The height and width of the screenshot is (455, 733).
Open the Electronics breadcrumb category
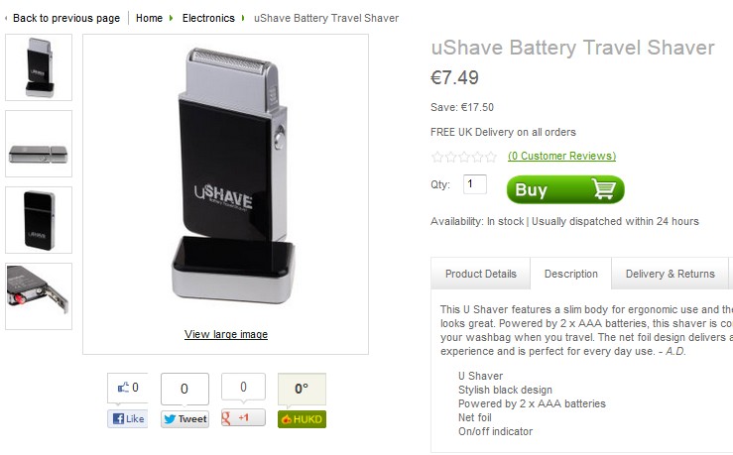pos(208,18)
